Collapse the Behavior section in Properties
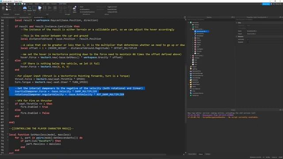 [237, 37]
